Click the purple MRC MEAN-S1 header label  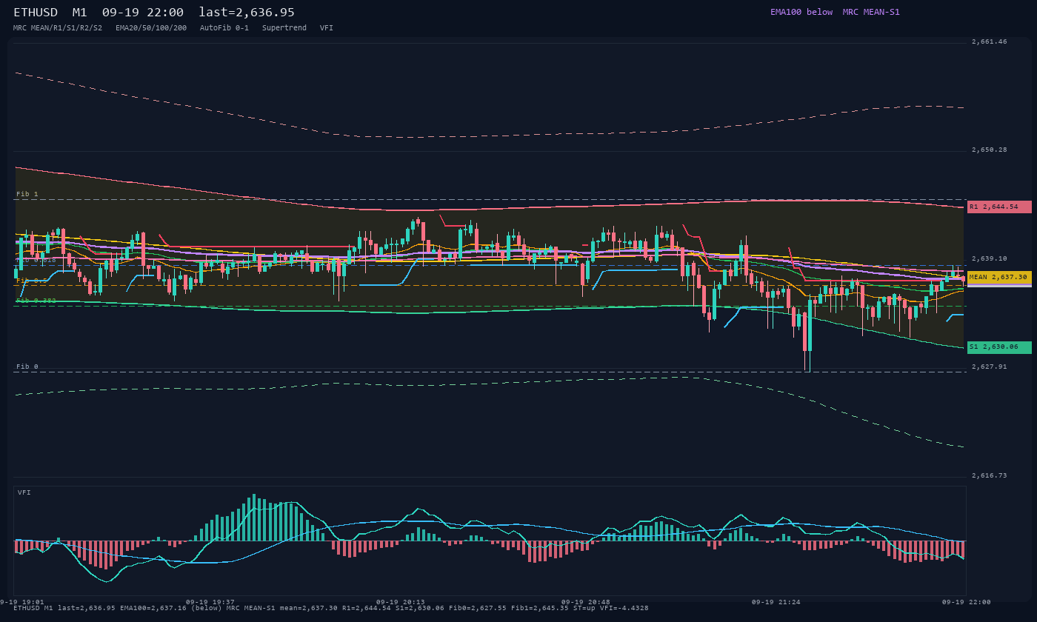[x=871, y=12]
